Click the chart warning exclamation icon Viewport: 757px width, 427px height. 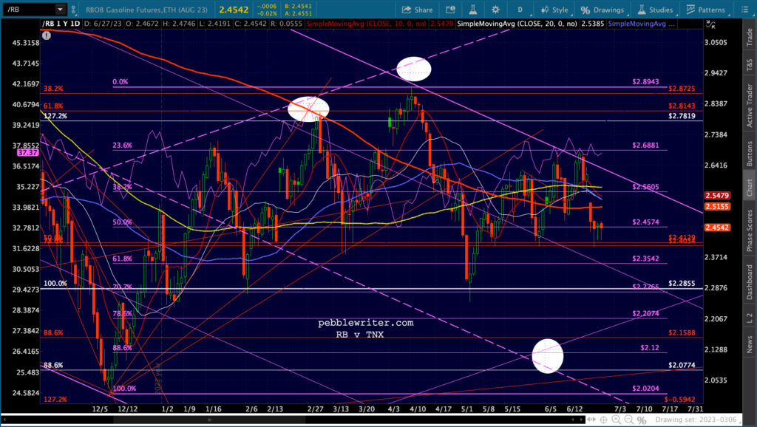pyautogui.click(x=46, y=35)
